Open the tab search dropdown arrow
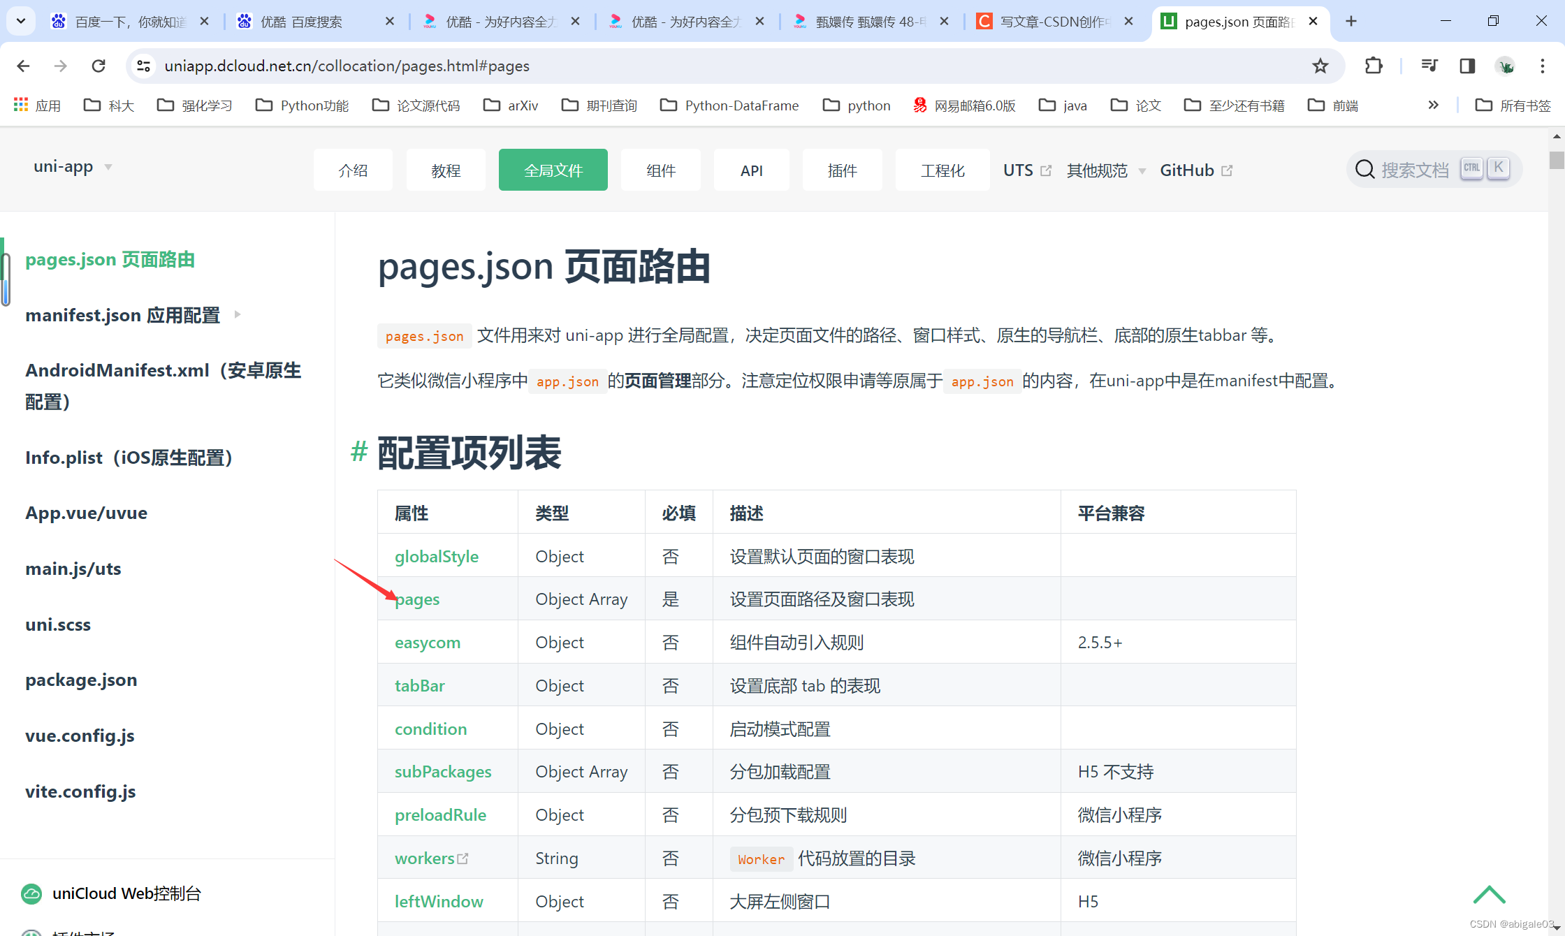 pos(21,21)
